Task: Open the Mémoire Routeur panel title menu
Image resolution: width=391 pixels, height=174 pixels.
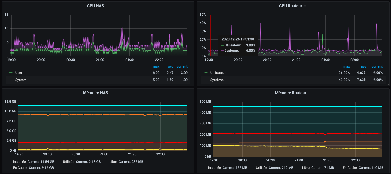Action: [x=290, y=93]
